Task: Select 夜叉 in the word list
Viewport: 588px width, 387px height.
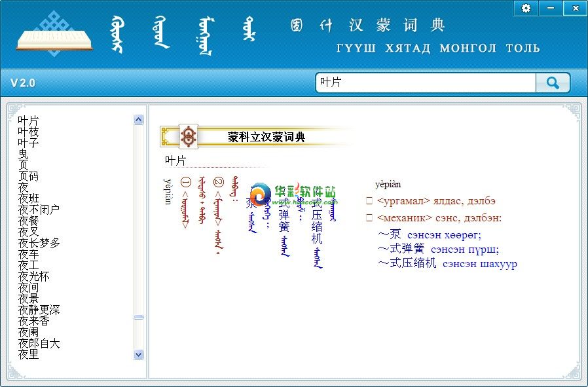Action: coord(28,232)
